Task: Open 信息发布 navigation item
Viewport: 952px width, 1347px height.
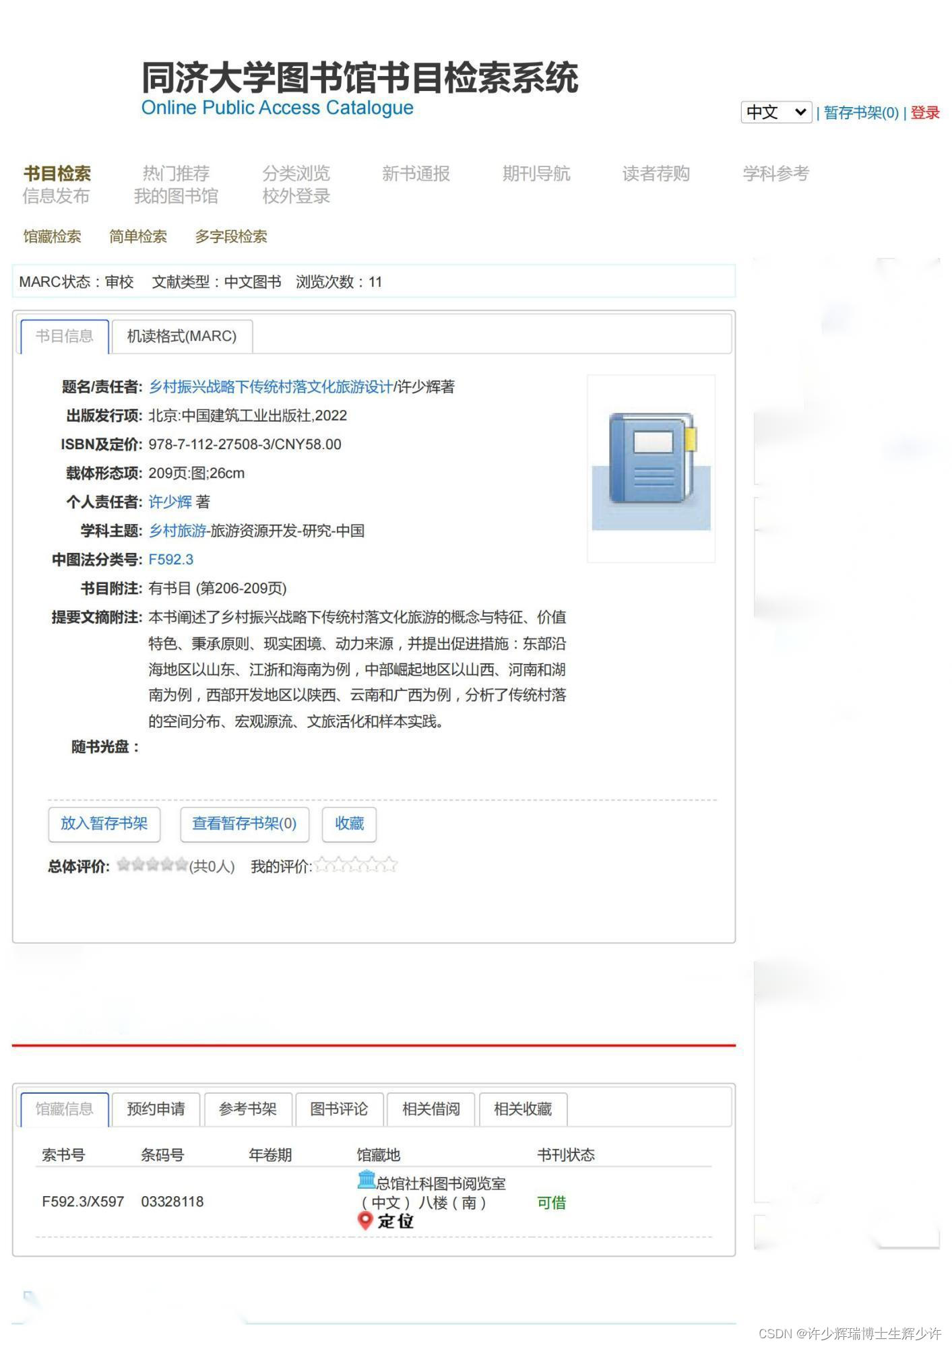Action: (x=56, y=196)
